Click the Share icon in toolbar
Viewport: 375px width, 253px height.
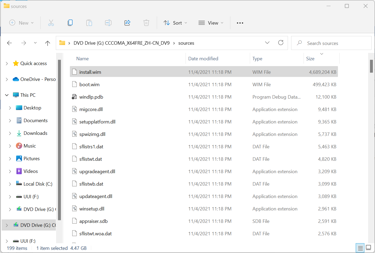(127, 23)
